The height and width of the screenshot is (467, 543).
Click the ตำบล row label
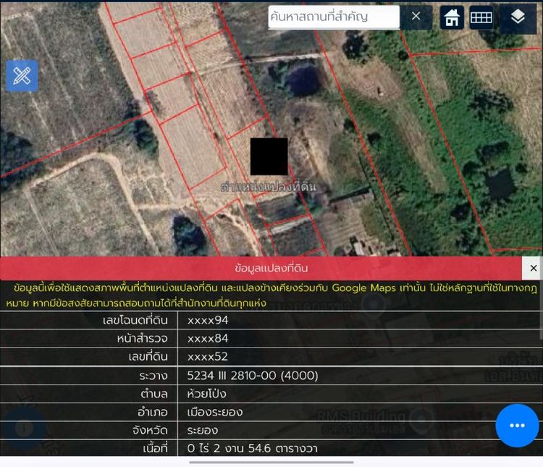[x=154, y=394]
